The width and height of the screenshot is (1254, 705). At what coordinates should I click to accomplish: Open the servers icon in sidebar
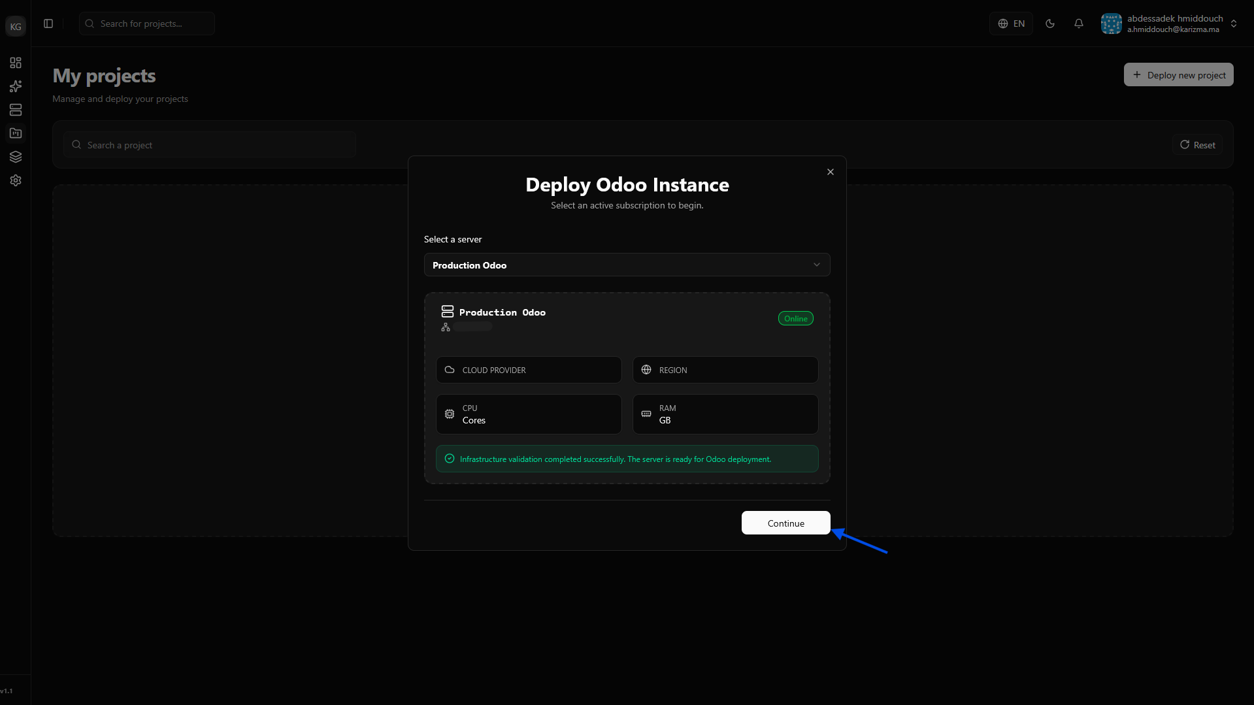16,110
